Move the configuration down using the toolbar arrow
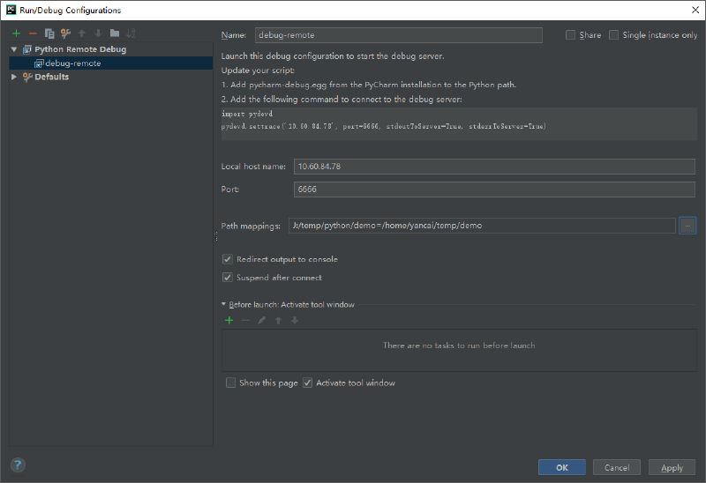 click(x=98, y=33)
